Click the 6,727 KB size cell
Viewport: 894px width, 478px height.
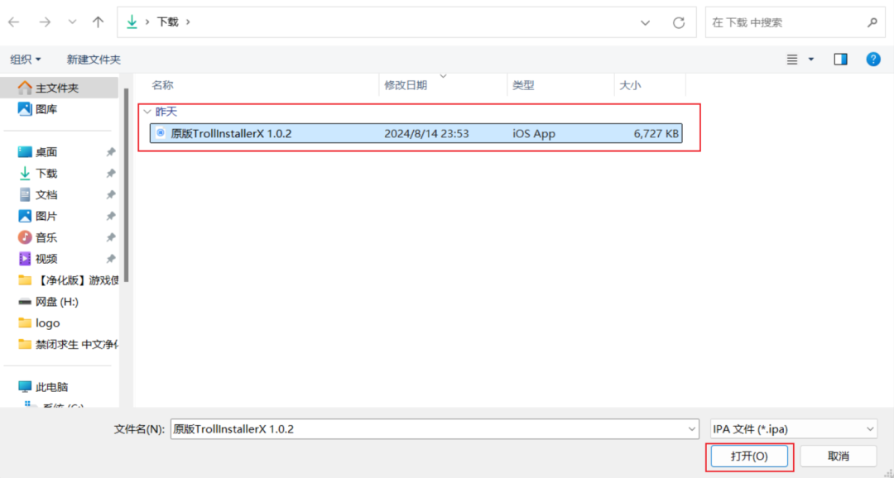656,133
